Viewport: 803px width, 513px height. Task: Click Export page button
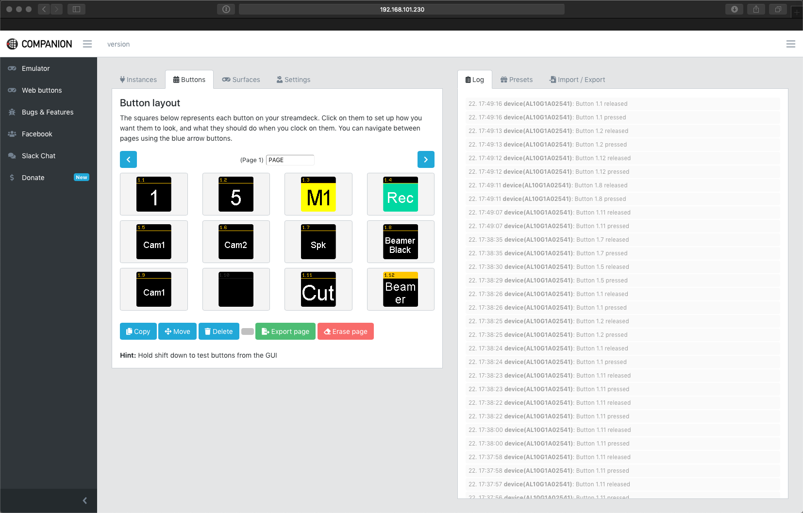pyautogui.click(x=285, y=331)
